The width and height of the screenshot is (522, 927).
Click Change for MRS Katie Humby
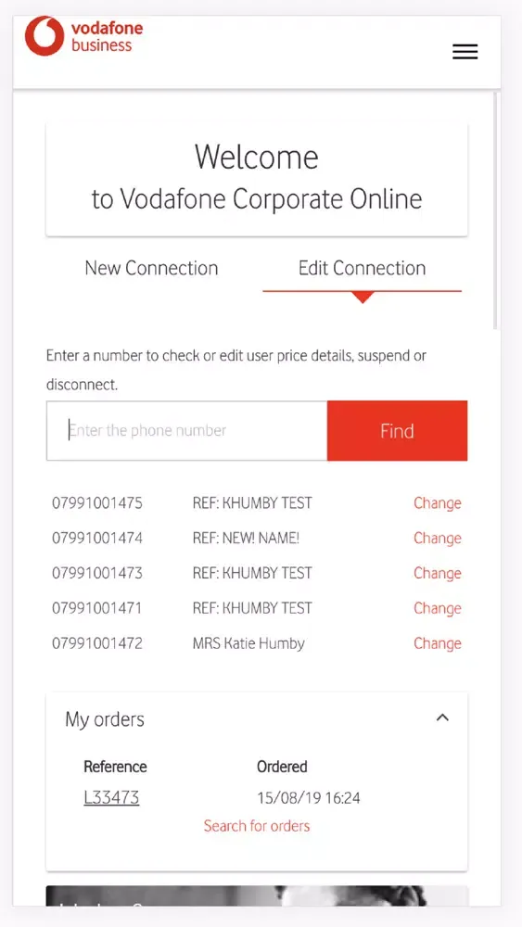point(438,643)
